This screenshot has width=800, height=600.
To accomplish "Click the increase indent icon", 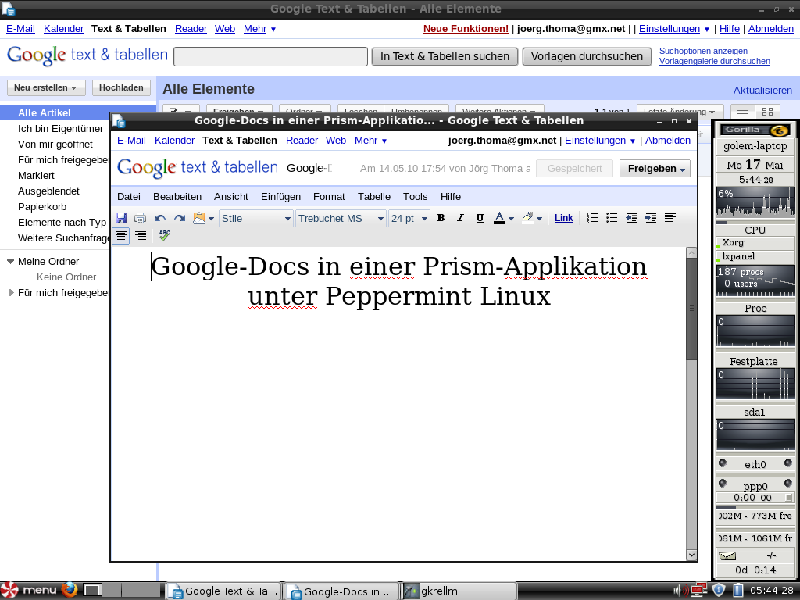I will (x=650, y=218).
